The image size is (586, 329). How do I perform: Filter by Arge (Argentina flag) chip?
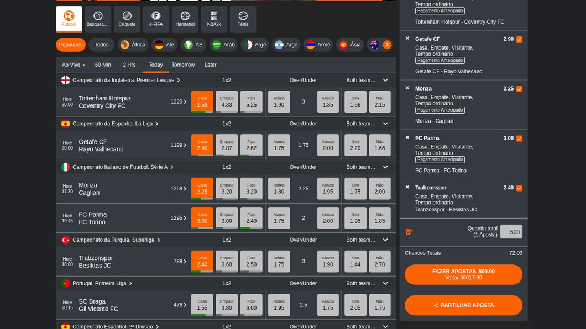286,45
